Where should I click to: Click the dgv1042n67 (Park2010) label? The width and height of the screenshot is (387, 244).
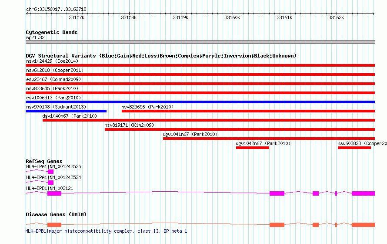coord(263,143)
